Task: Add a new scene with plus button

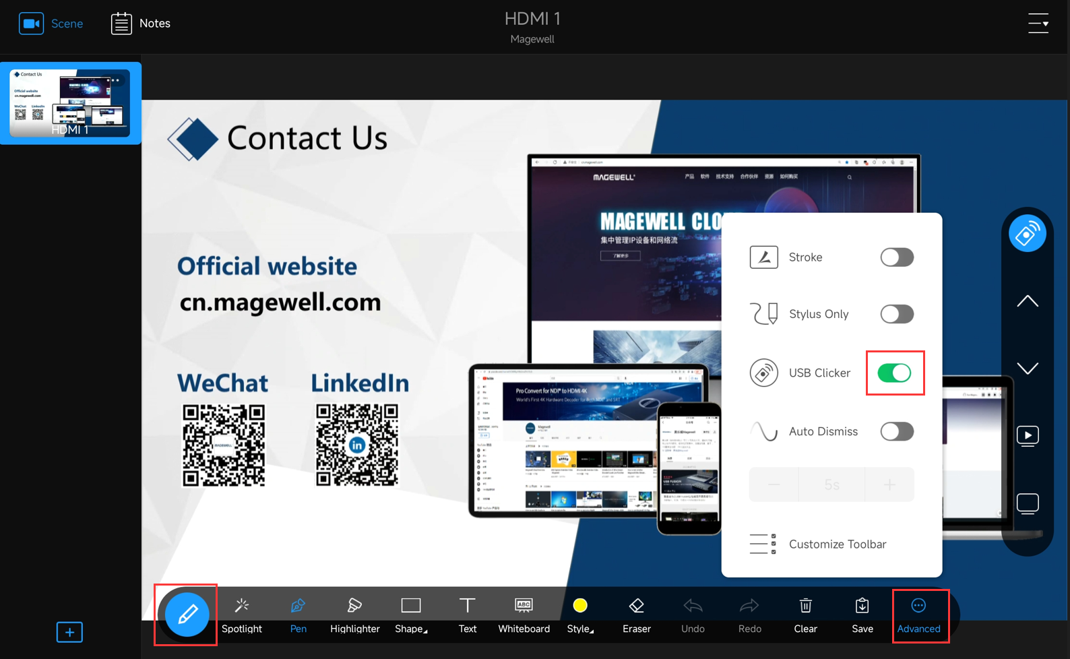Action: pos(69,632)
